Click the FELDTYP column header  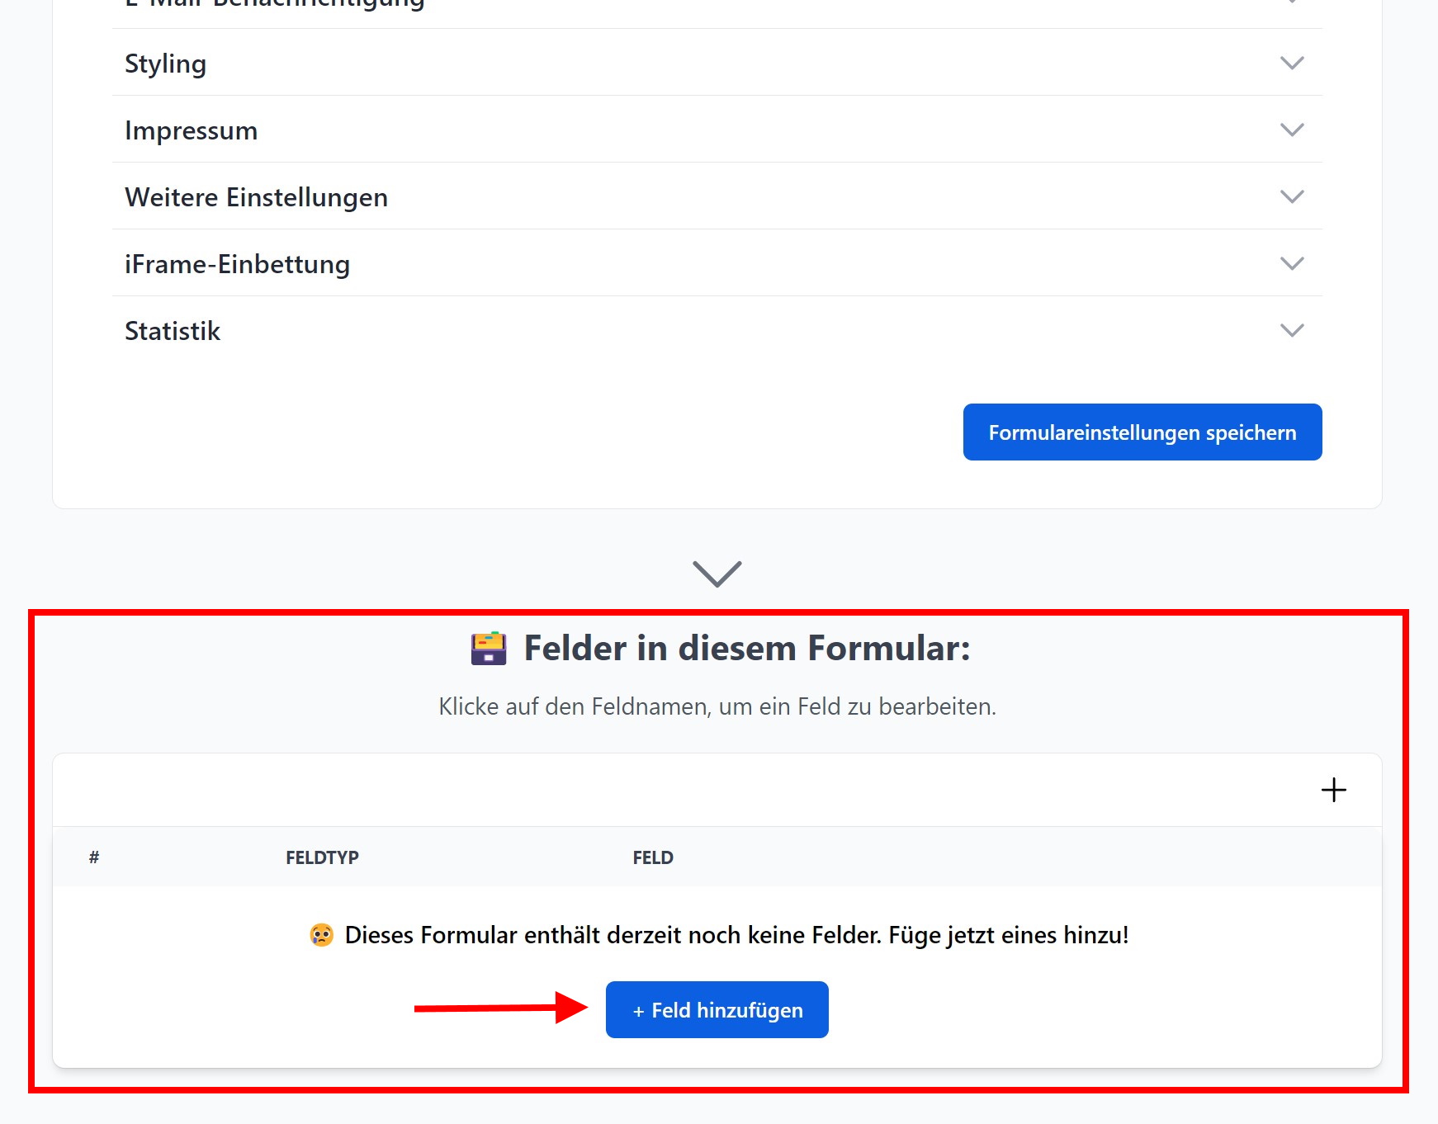pos(322,857)
